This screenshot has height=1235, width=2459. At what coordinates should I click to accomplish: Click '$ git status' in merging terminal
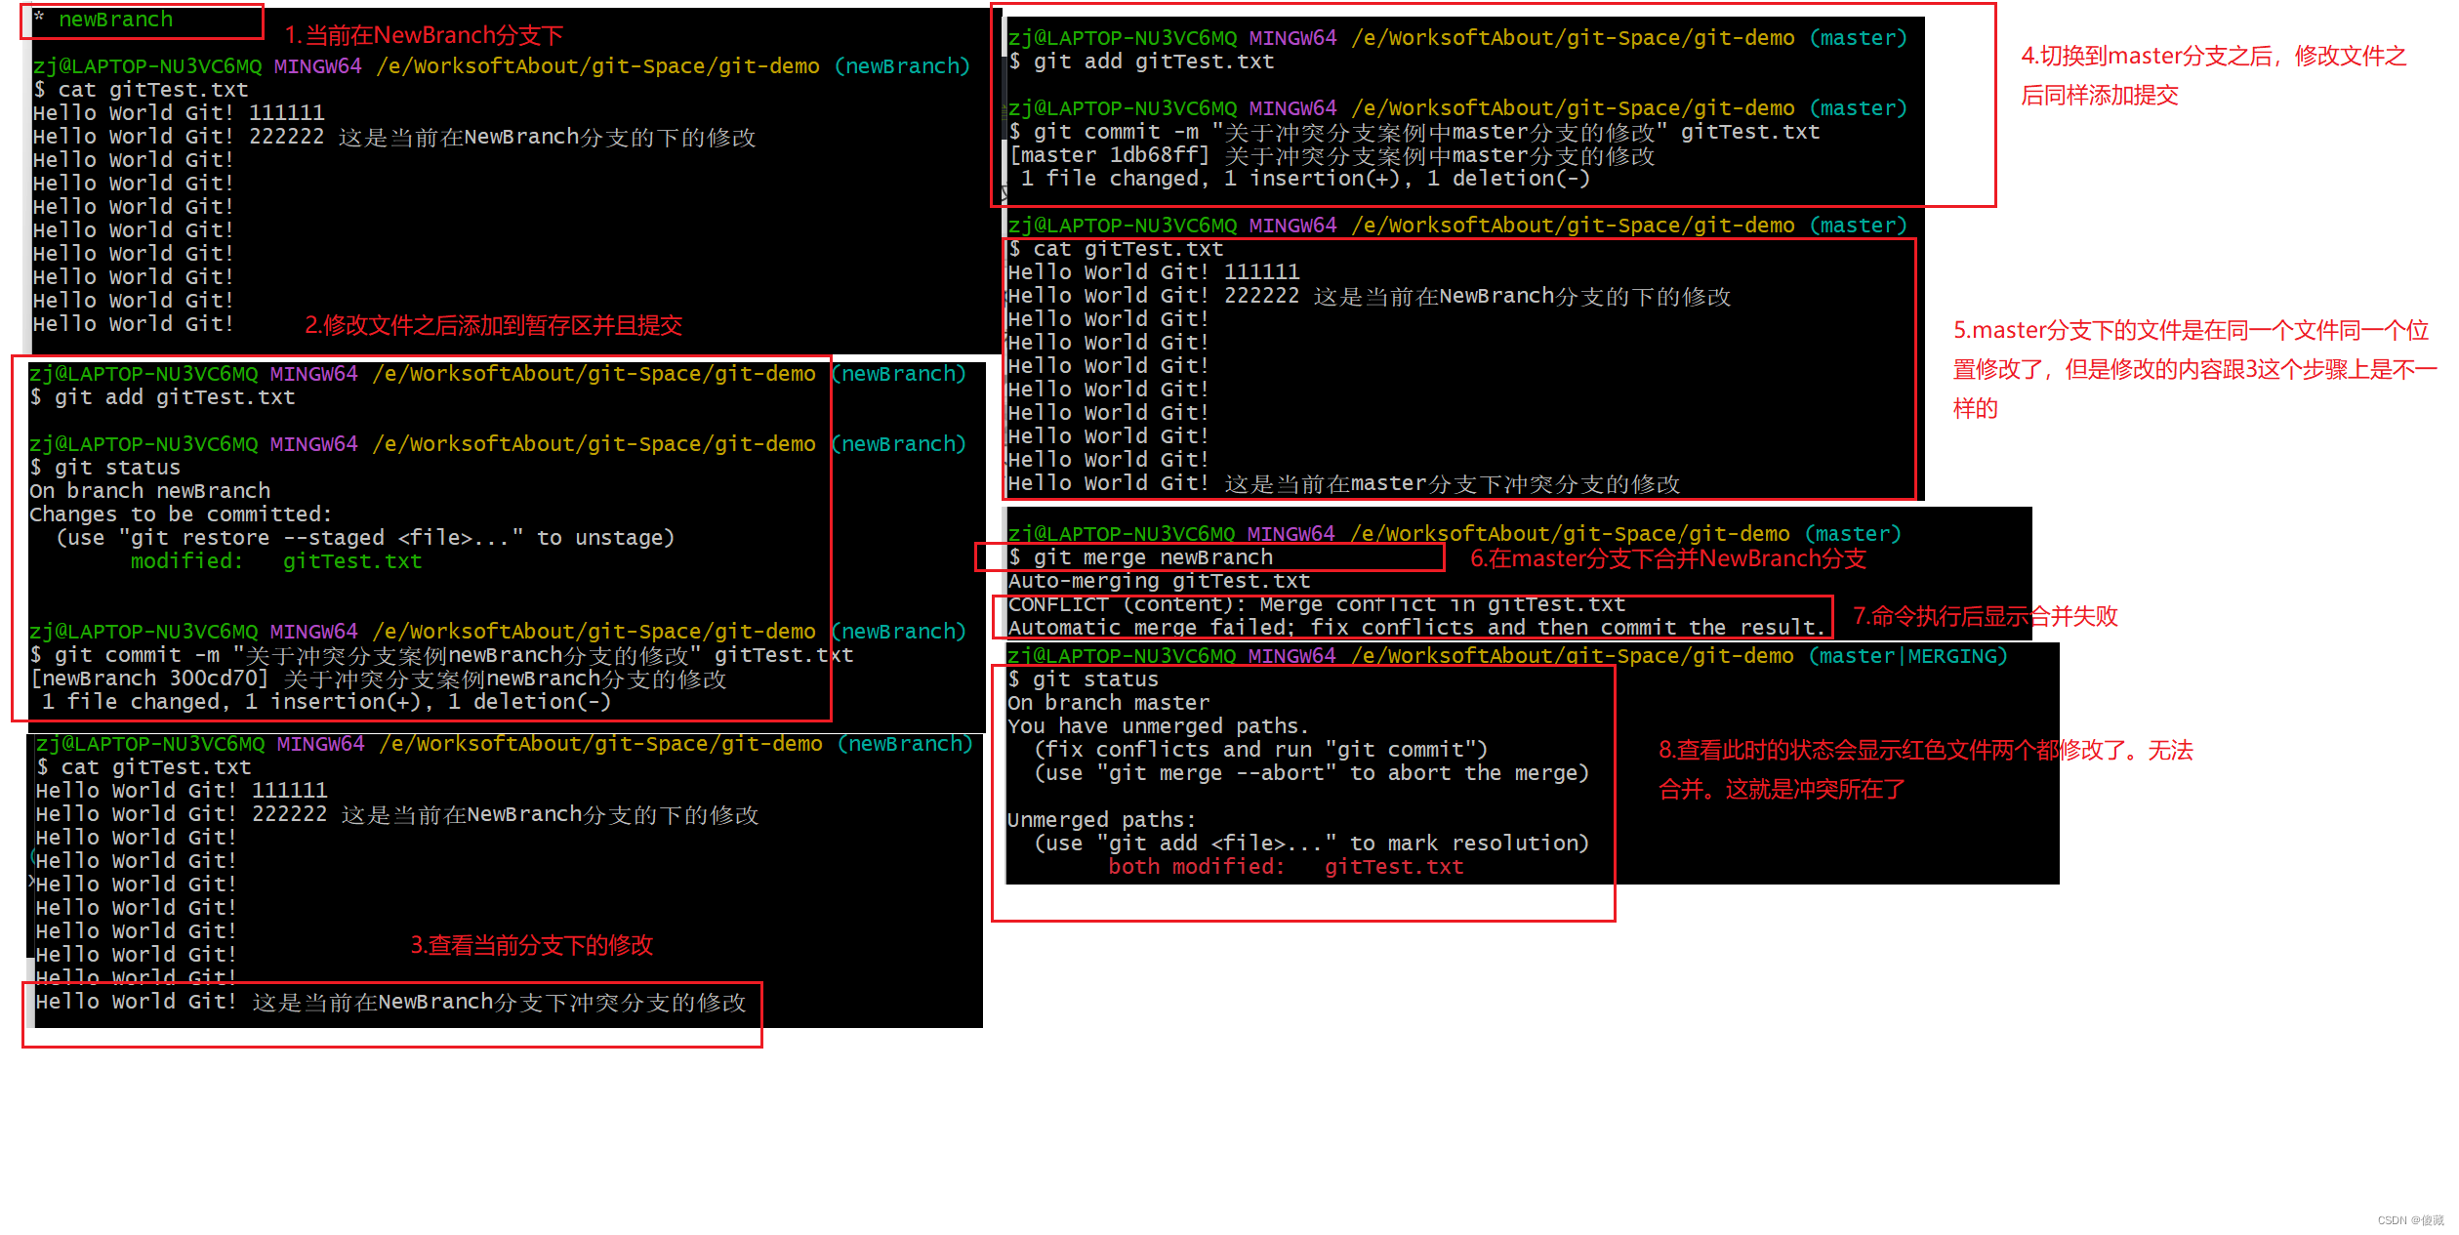coord(1084,679)
